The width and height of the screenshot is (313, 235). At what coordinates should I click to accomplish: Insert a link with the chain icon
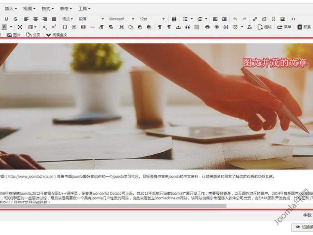[255, 19]
